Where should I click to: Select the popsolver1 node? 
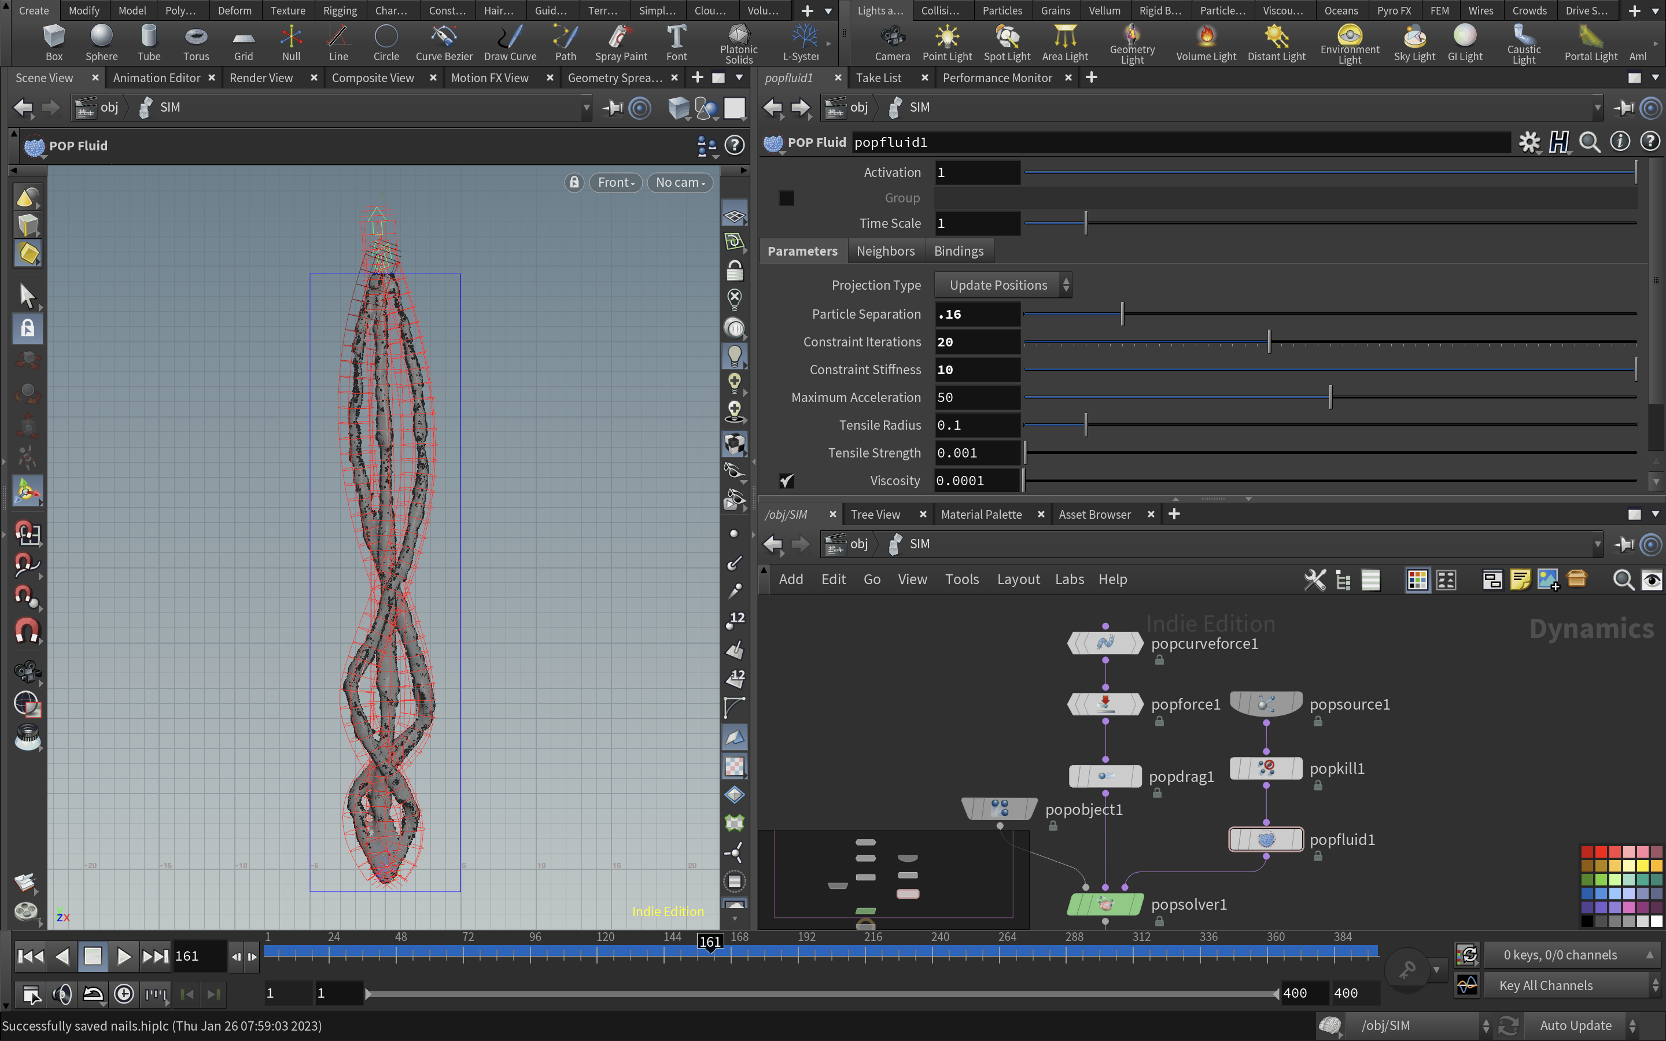[x=1105, y=904]
